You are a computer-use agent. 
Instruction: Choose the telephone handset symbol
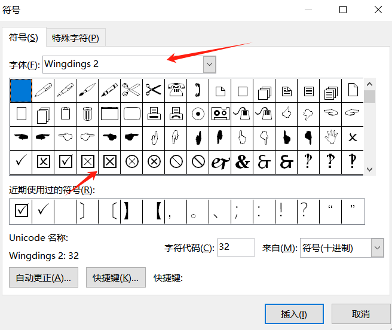coord(198,90)
